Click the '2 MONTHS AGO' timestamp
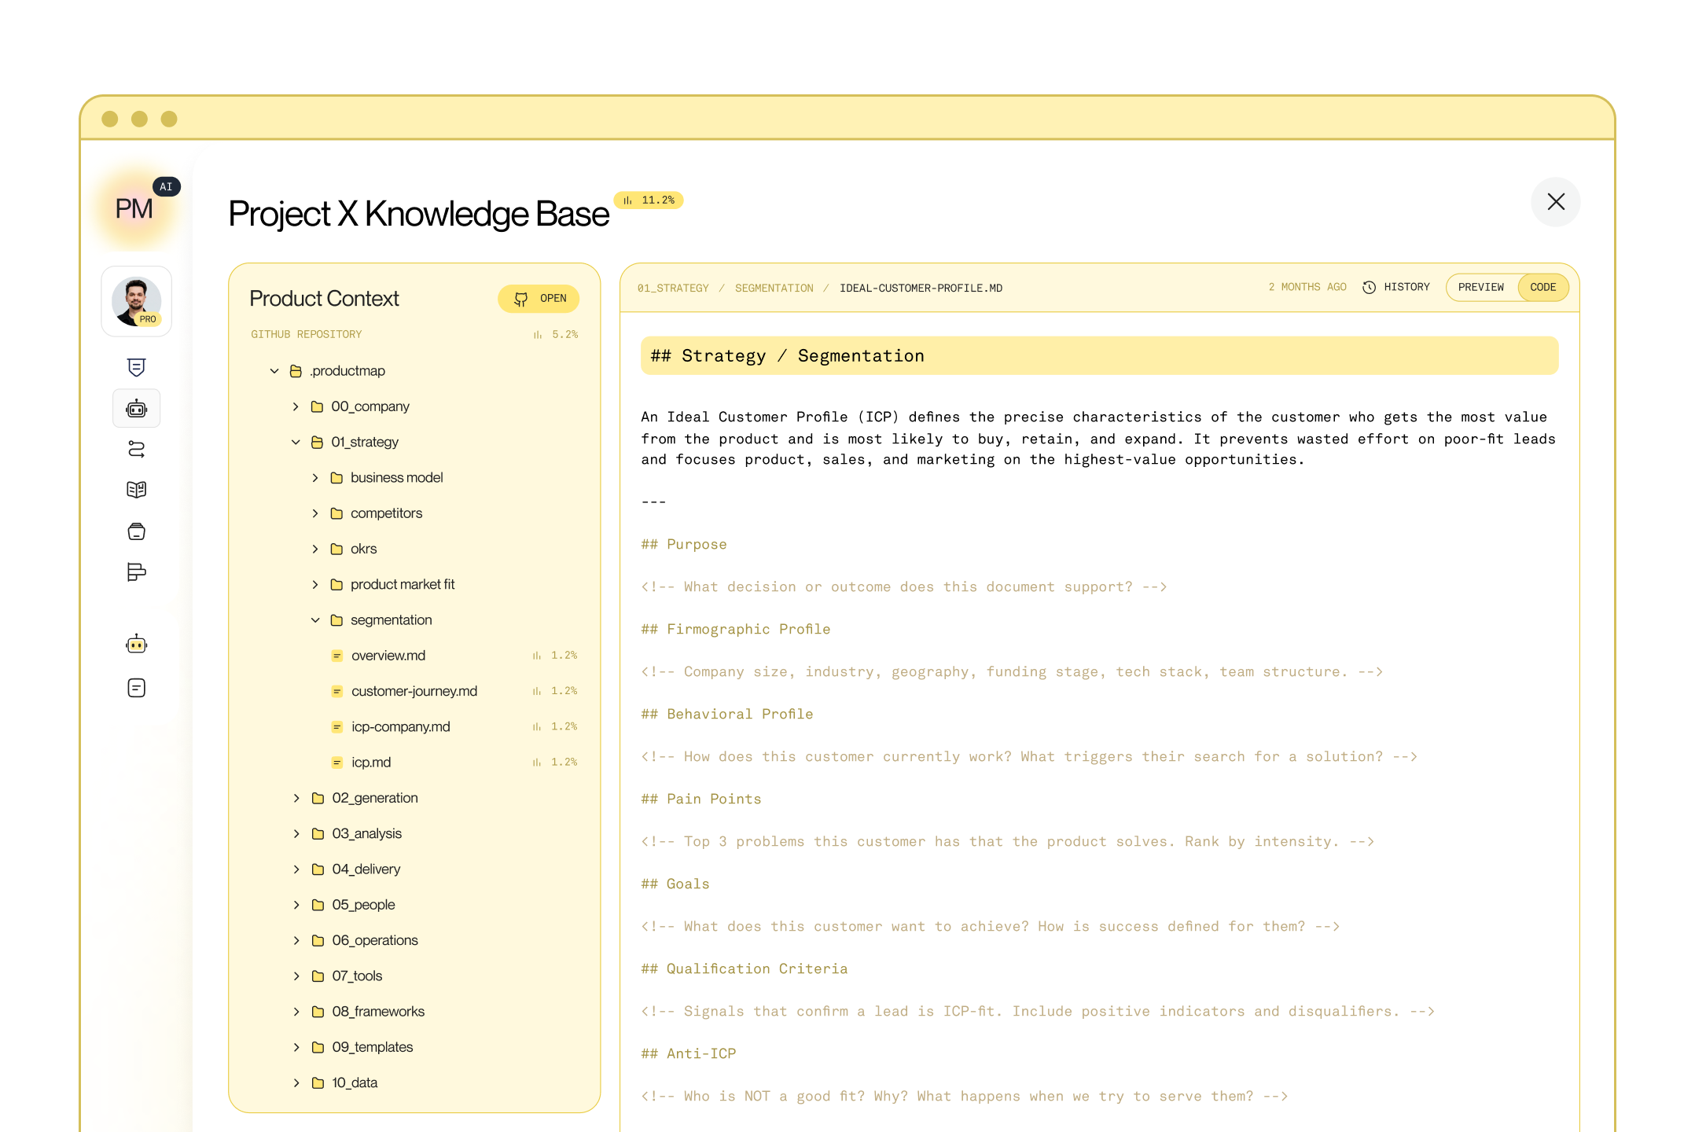The image size is (1695, 1132). 1307,288
